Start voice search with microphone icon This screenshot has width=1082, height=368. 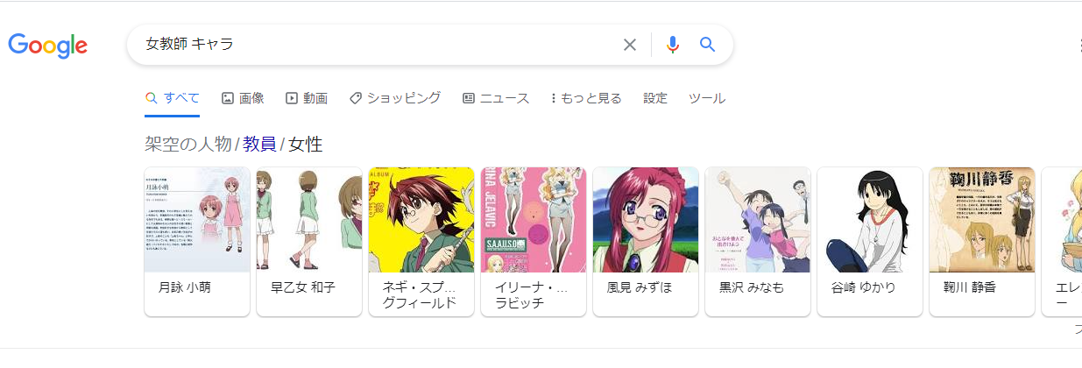click(x=672, y=45)
